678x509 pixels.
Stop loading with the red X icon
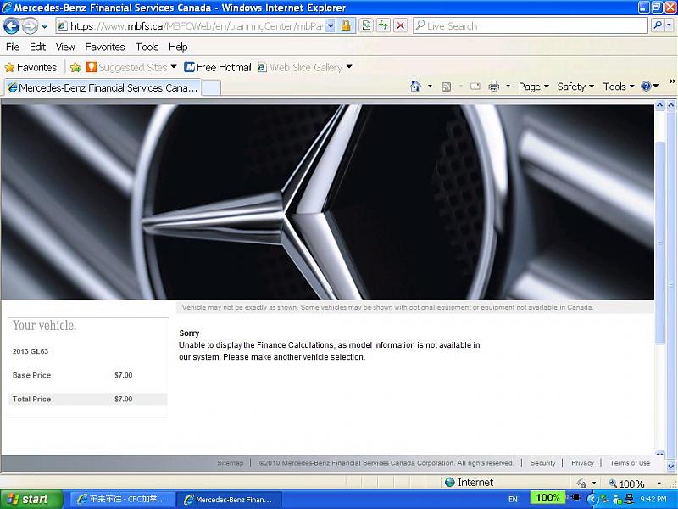click(401, 26)
